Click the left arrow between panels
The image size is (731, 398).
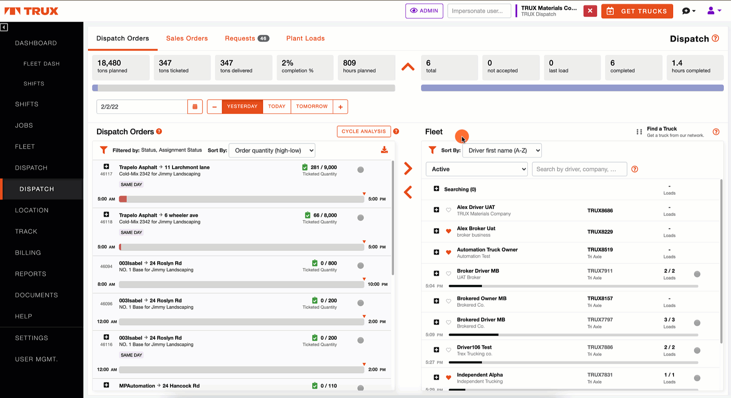(x=408, y=192)
